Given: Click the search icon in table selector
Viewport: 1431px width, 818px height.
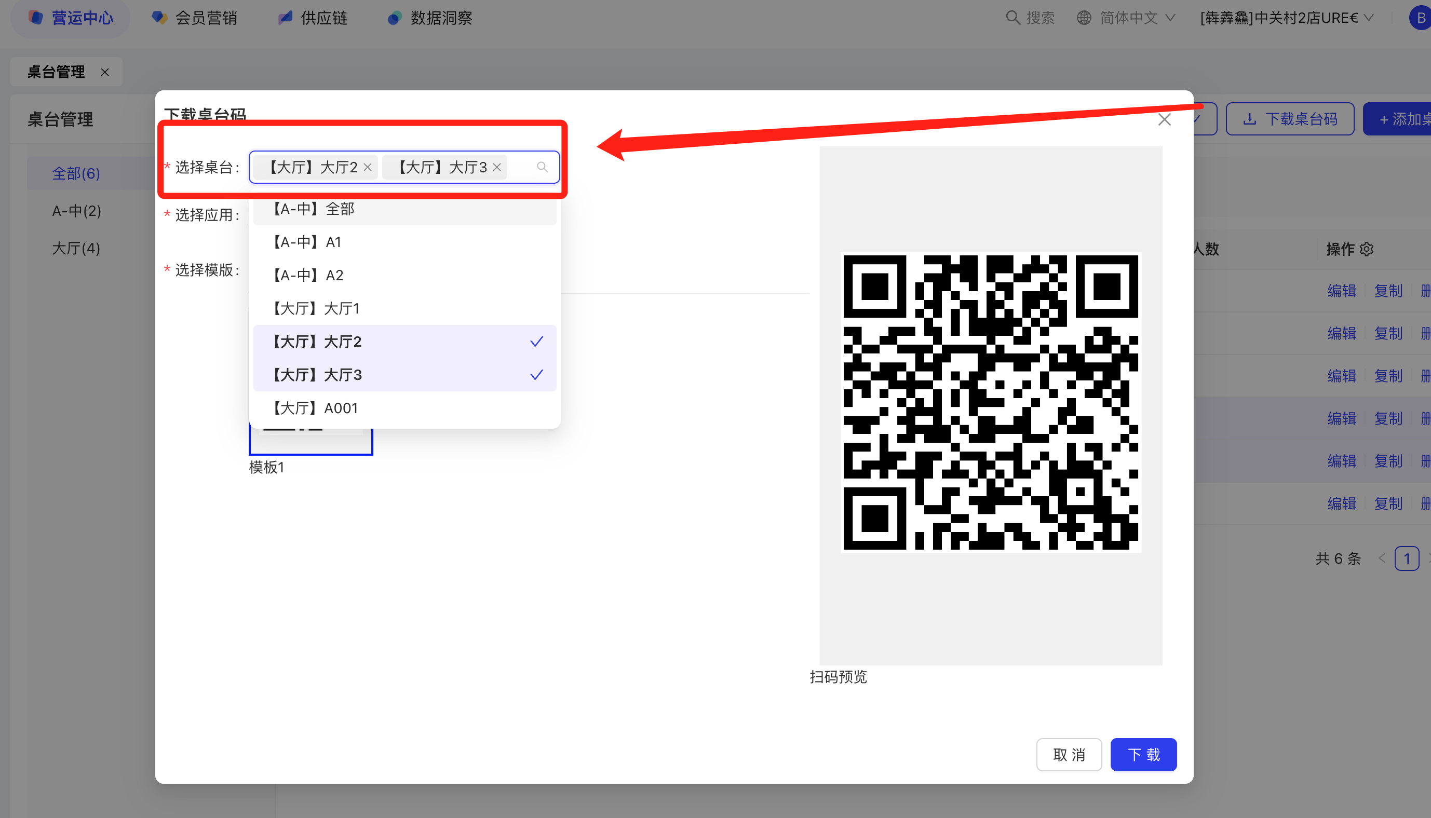Looking at the screenshot, I should tap(542, 168).
